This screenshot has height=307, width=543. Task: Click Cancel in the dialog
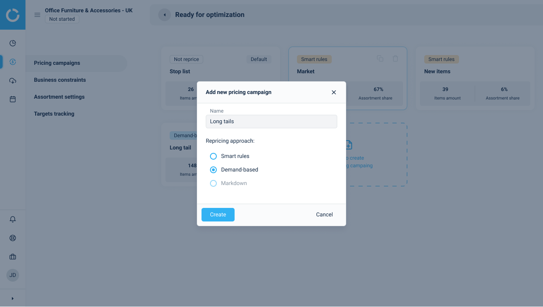[325, 215]
